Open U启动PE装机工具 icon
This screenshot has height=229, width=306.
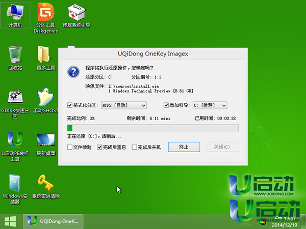tap(15, 147)
